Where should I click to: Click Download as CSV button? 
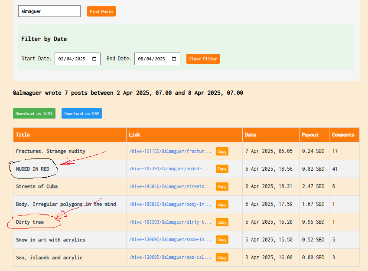click(x=81, y=113)
